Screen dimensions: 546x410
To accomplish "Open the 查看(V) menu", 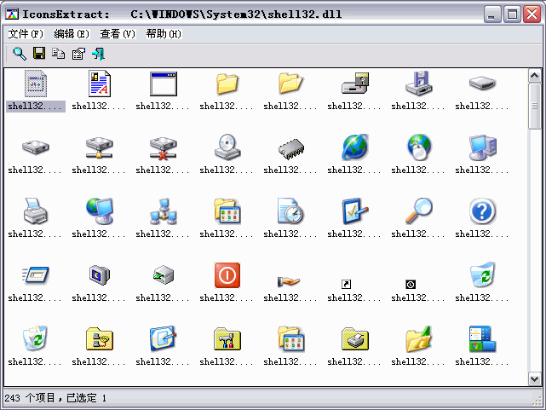I will (x=118, y=34).
